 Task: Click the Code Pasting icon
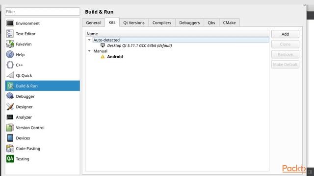[x=10, y=148]
